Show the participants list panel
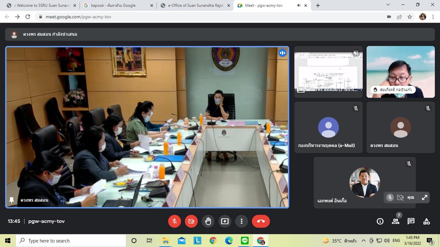This screenshot has width=440, height=247. pos(396,221)
